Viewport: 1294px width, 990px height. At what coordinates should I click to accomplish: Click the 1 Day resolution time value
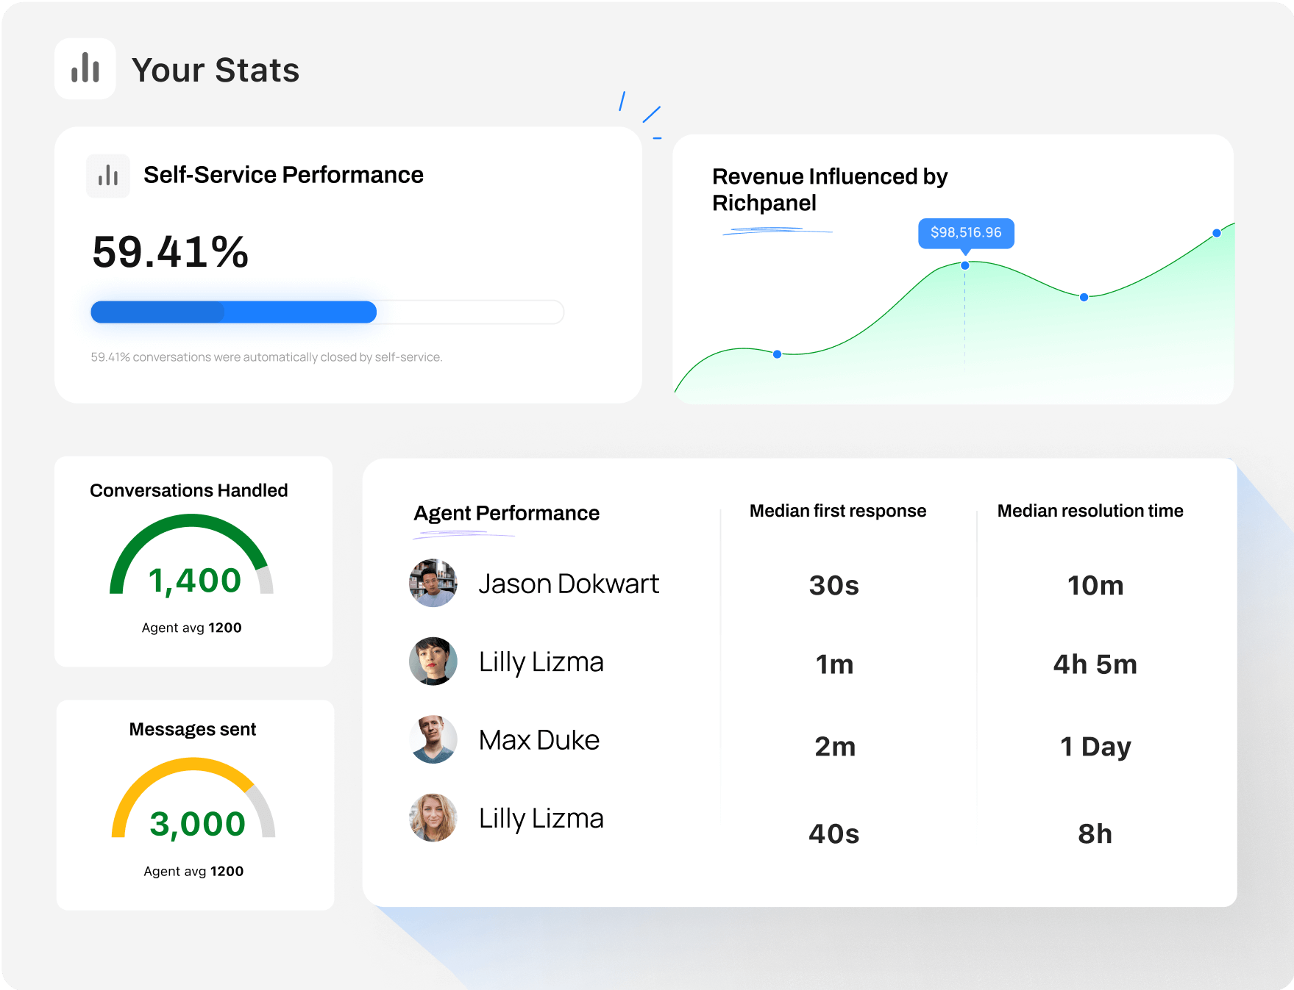1095,747
